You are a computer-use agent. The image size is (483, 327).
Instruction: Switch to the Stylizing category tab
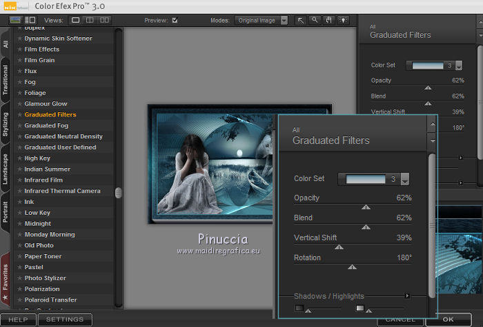[6, 124]
